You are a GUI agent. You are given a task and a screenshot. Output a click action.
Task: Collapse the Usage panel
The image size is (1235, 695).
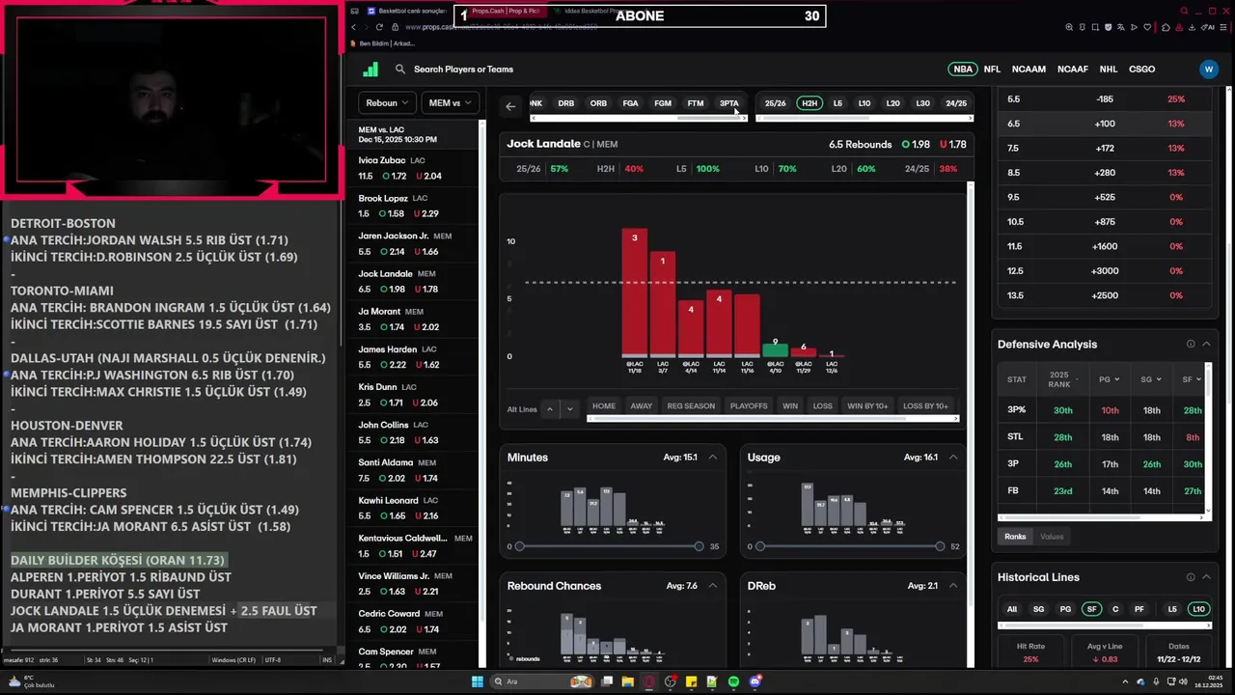953,458
